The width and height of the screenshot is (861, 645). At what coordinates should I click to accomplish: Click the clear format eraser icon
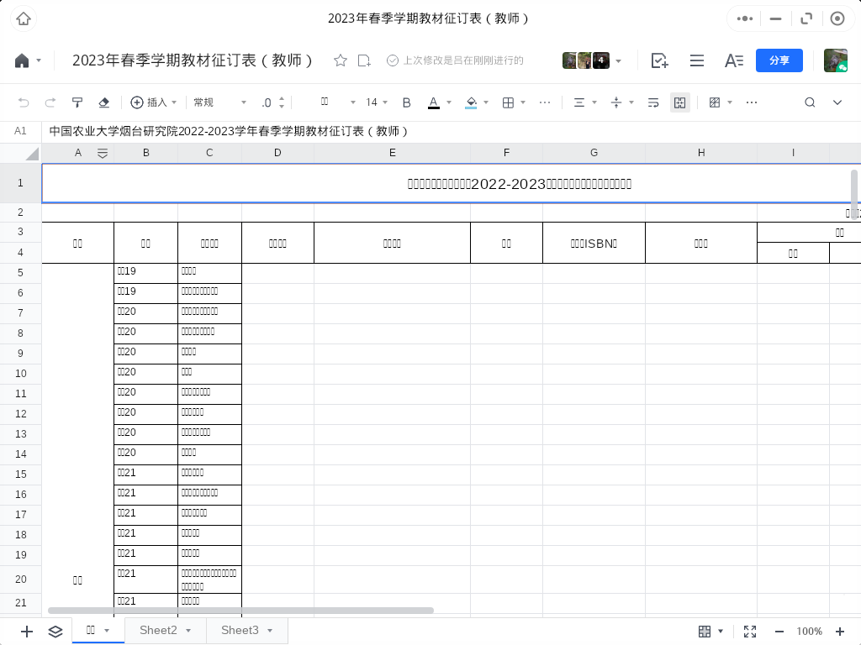(x=103, y=102)
